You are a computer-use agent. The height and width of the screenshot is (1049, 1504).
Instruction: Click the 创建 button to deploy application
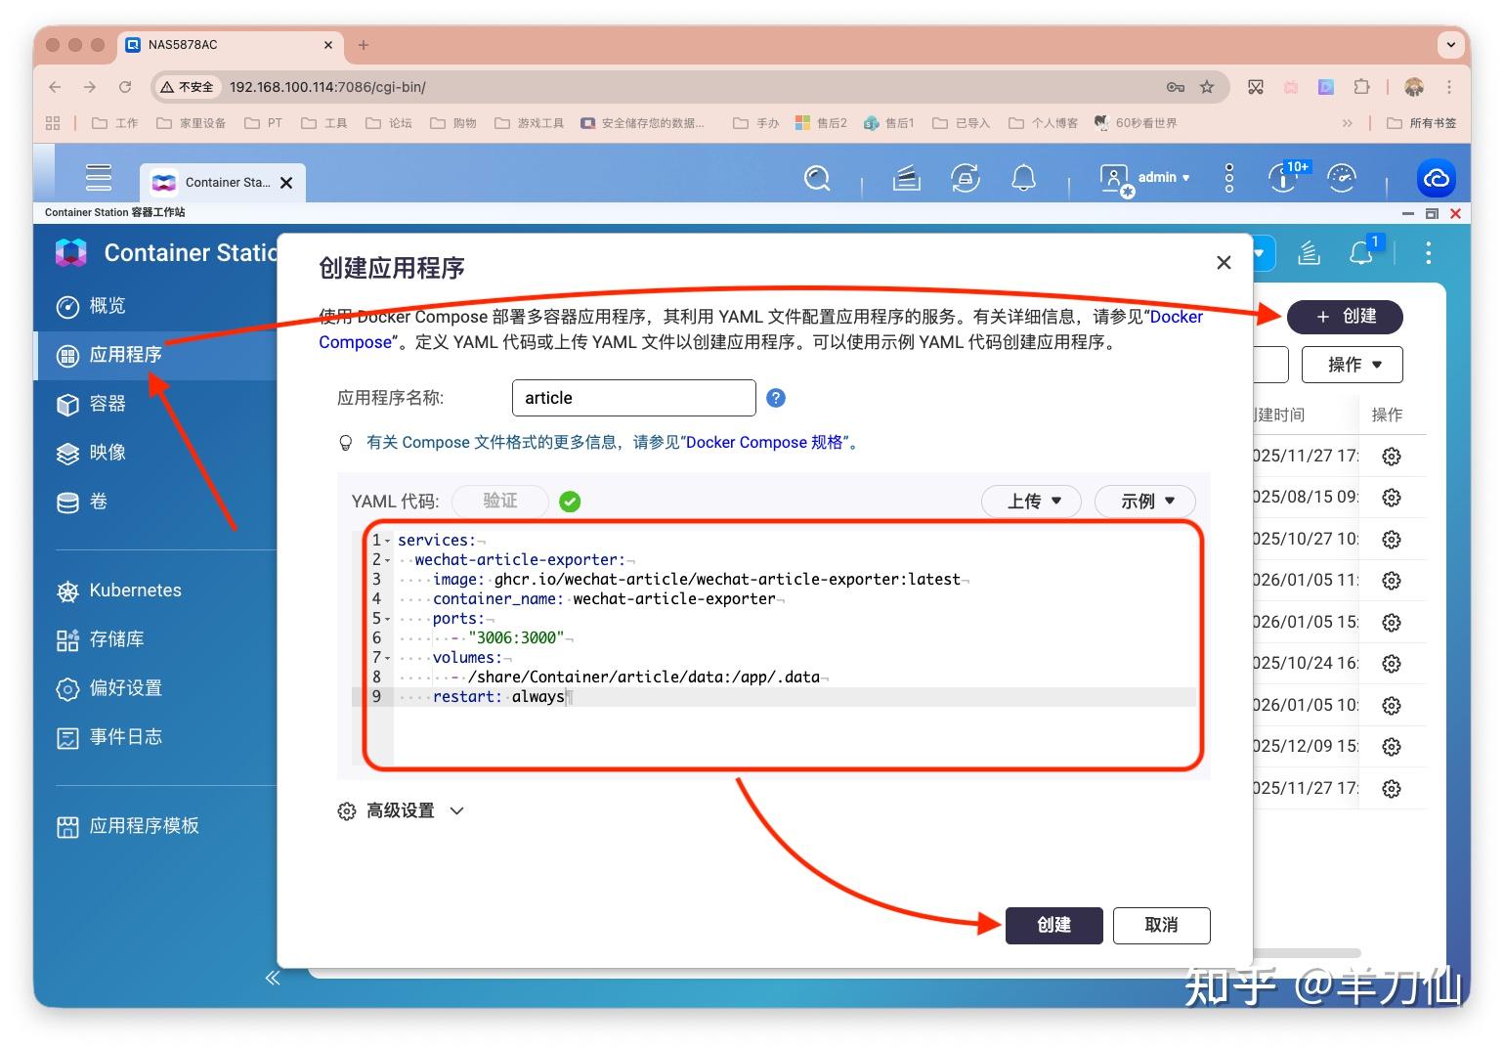(x=1053, y=925)
